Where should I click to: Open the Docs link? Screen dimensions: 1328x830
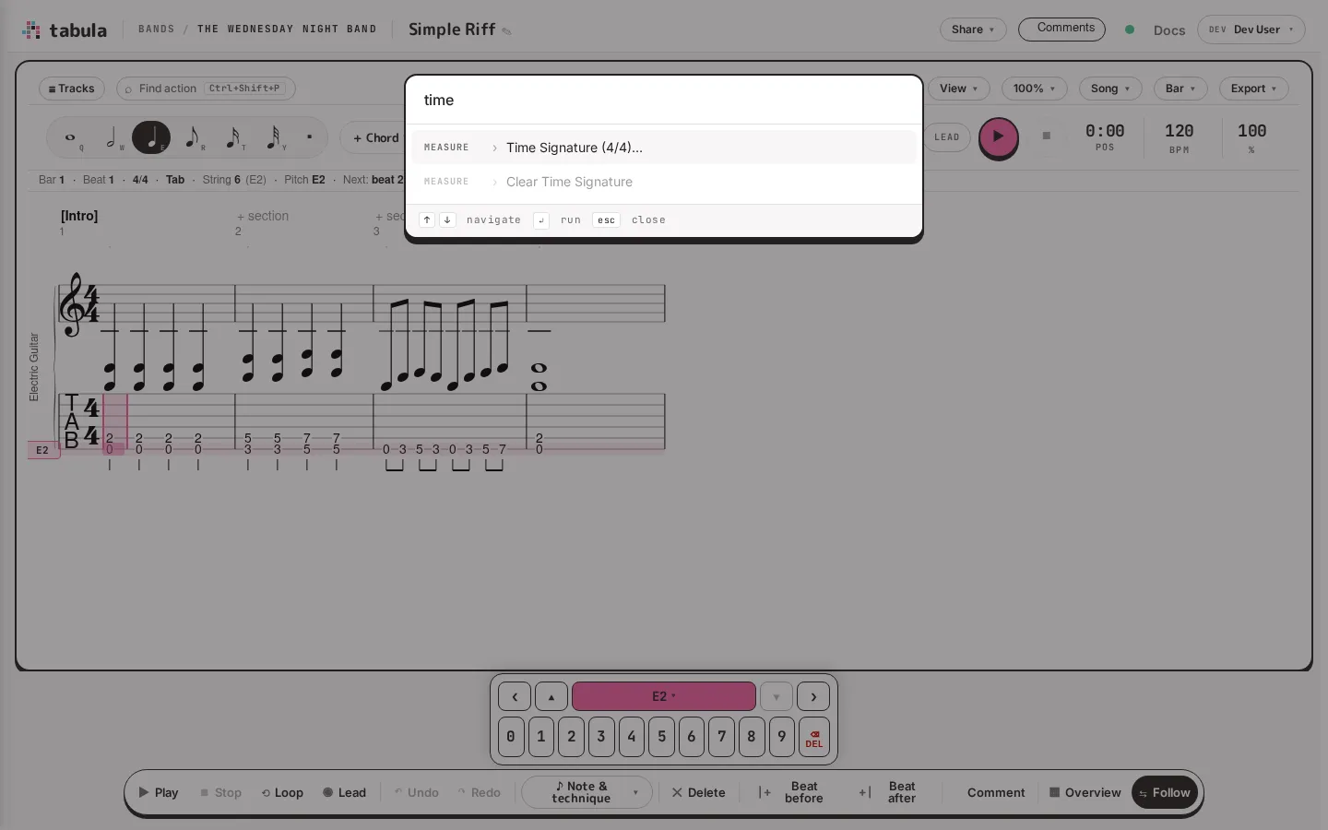coord(1169,30)
